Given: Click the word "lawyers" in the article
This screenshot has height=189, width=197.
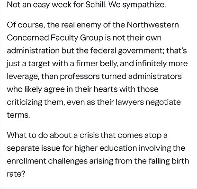Looking at the screenshot, I should (130, 103).
